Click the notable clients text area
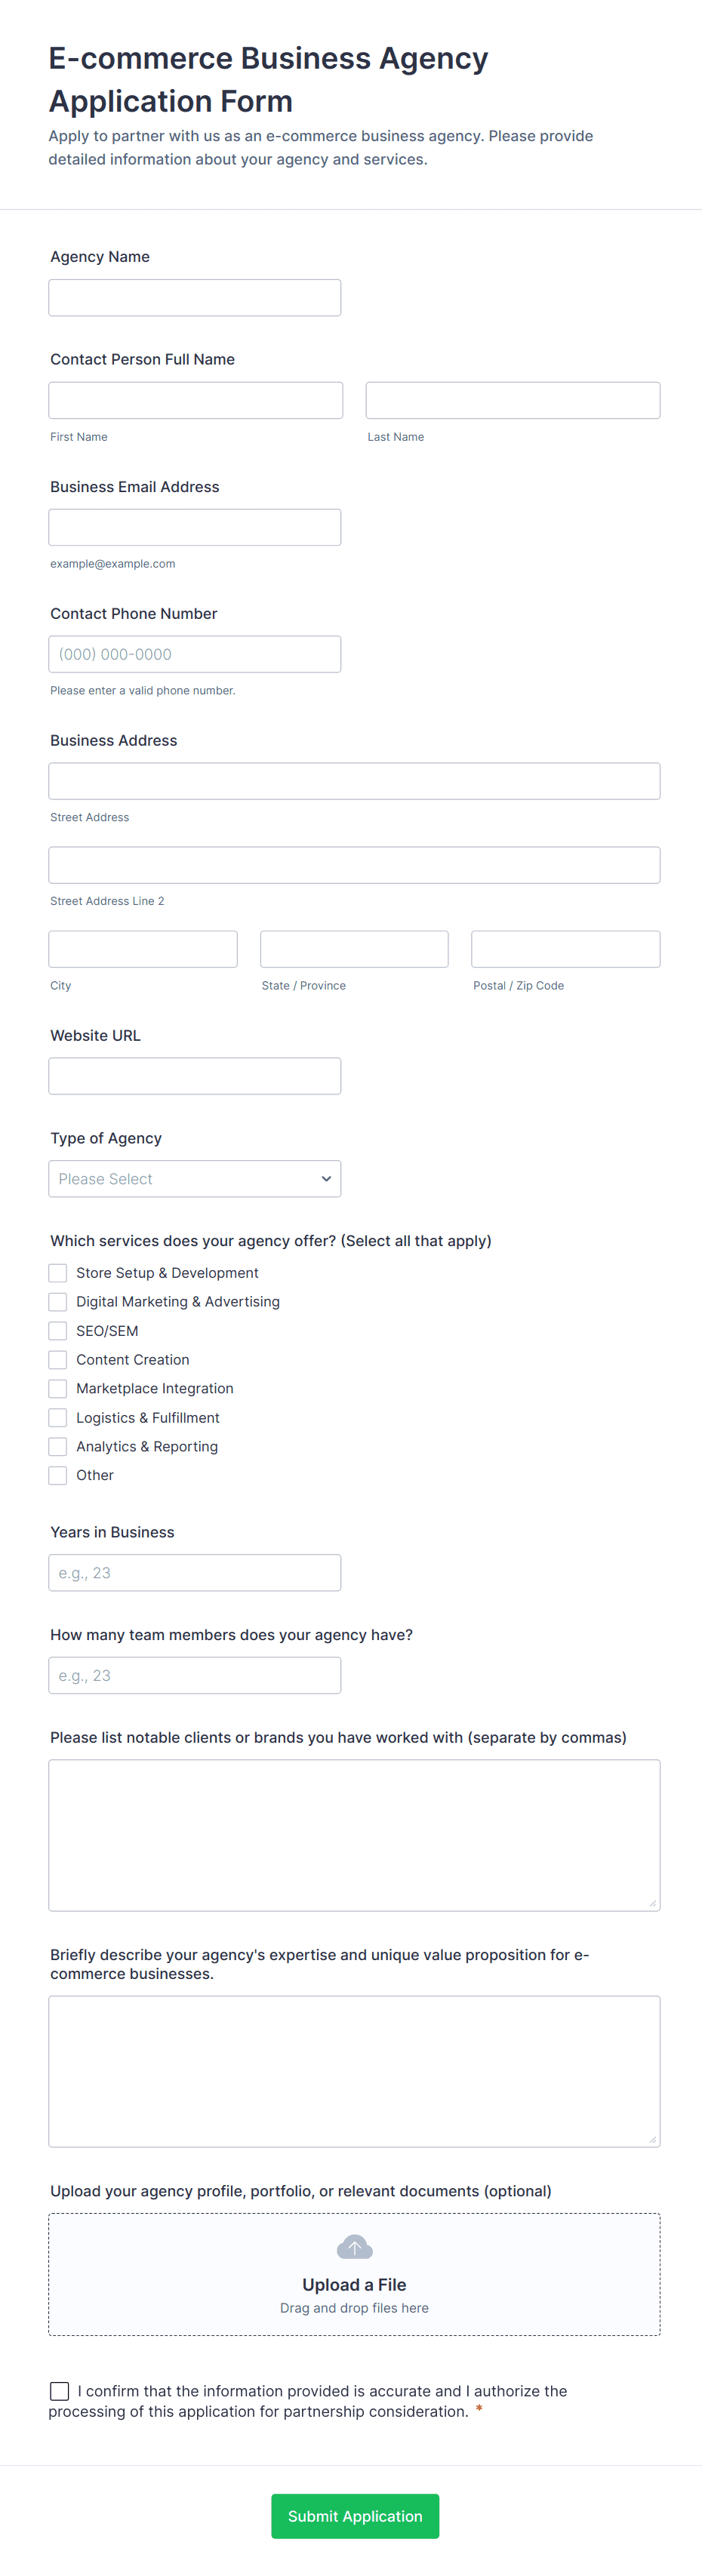The image size is (702, 2576). (x=354, y=1835)
